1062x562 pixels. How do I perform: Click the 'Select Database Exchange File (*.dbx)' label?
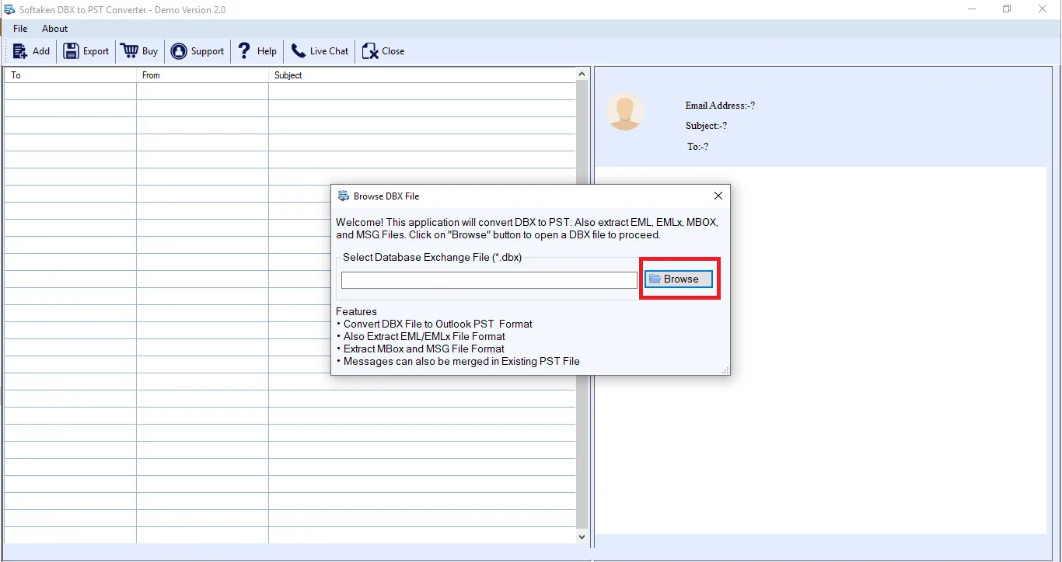tap(432, 257)
